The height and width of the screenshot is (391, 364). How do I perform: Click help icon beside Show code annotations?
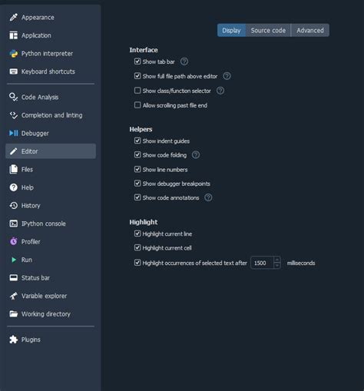coord(208,197)
